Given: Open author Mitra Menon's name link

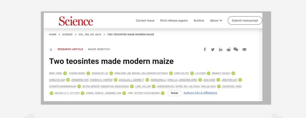Looking at the screenshot, I should (x=91, y=86).
